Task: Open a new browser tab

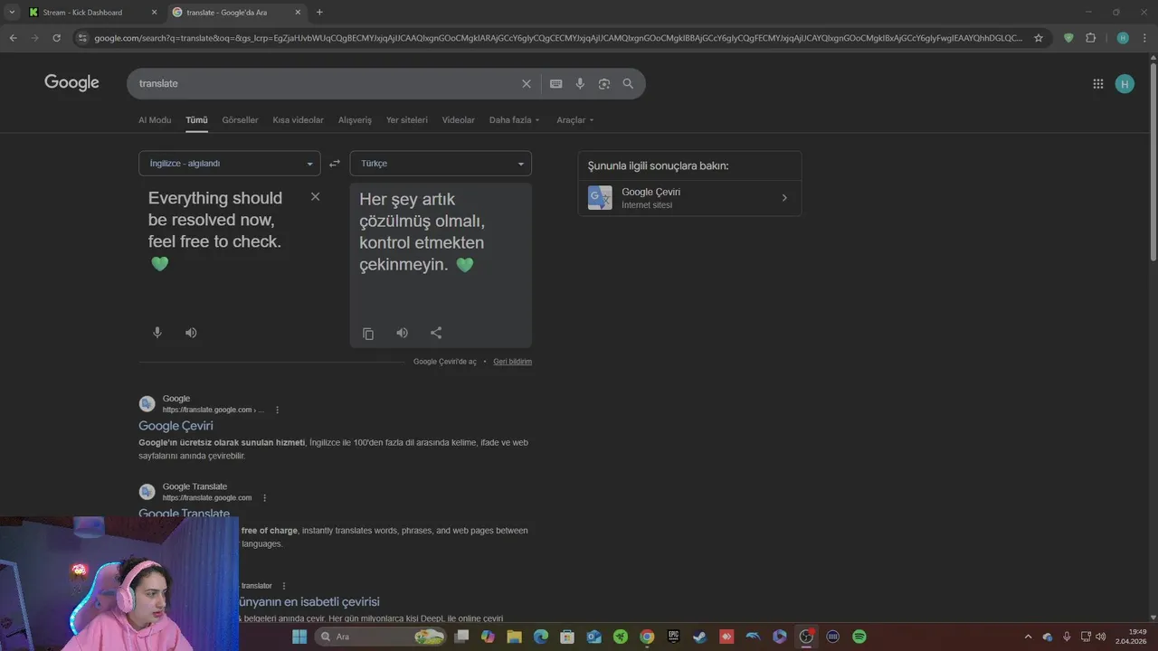Action: [x=319, y=13]
